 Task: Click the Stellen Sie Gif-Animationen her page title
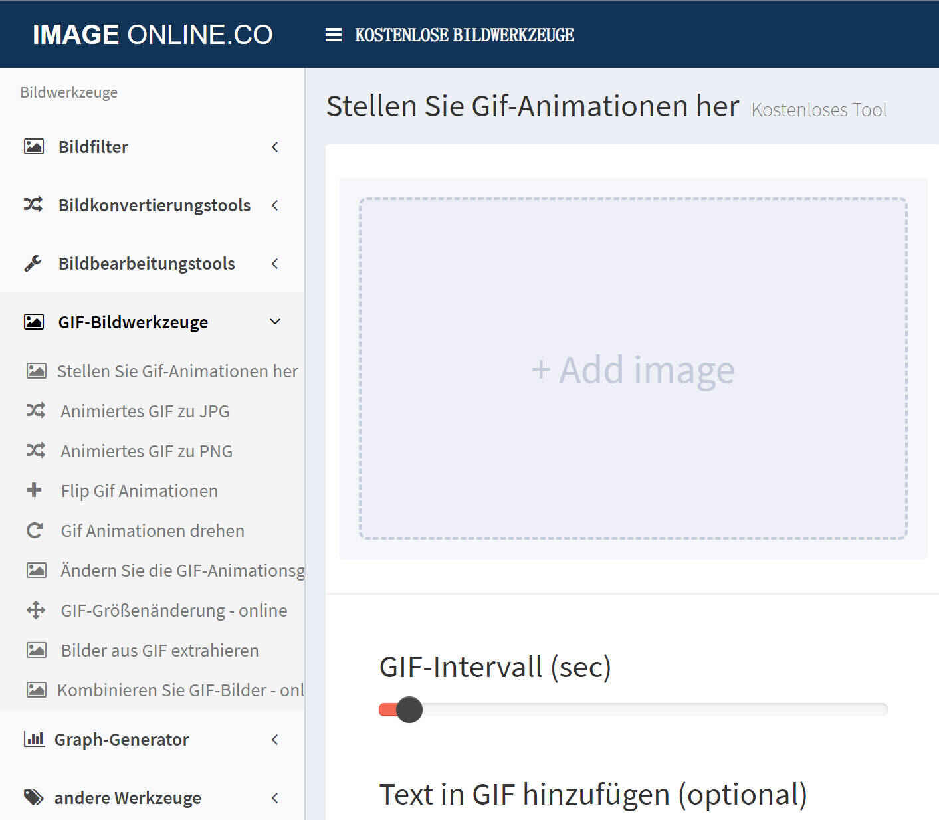click(533, 106)
